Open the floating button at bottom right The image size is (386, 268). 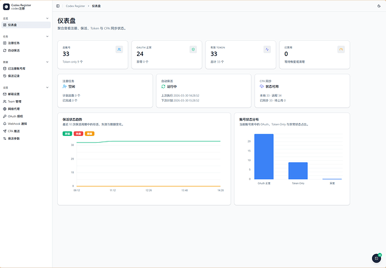pyautogui.click(x=376, y=258)
